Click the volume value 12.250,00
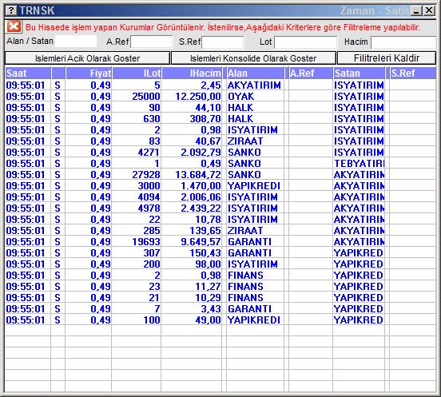441x397 pixels. [x=198, y=97]
